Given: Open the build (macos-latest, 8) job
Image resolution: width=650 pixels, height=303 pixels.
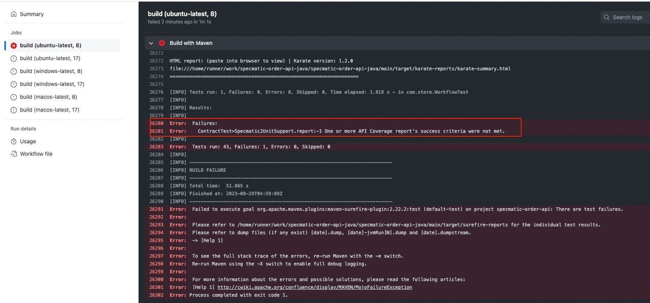Looking at the screenshot, I should point(48,97).
